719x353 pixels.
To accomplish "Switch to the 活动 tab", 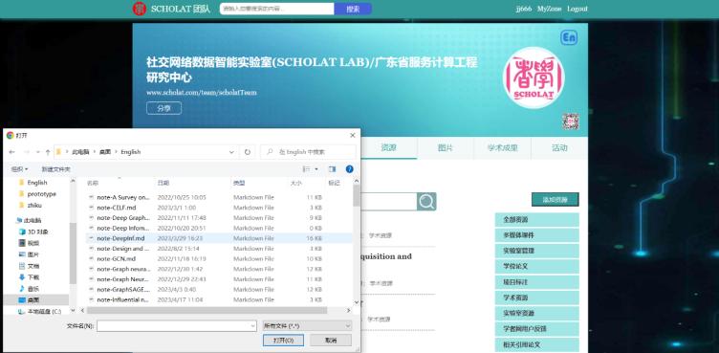I will [x=559, y=148].
